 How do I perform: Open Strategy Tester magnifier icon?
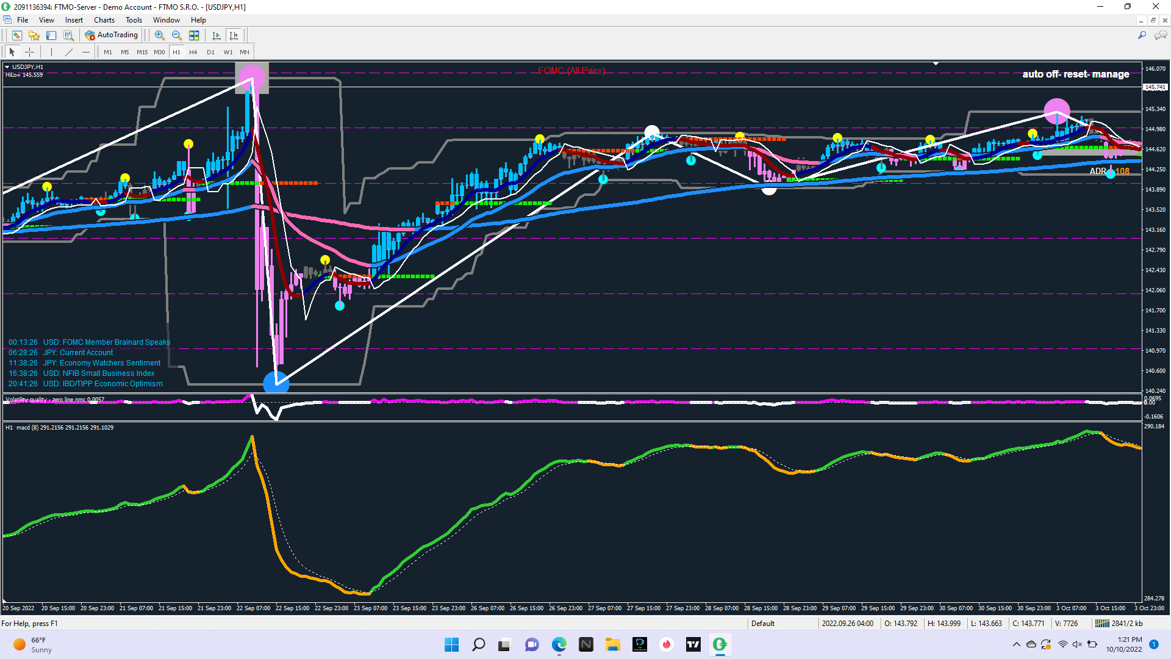(x=69, y=35)
